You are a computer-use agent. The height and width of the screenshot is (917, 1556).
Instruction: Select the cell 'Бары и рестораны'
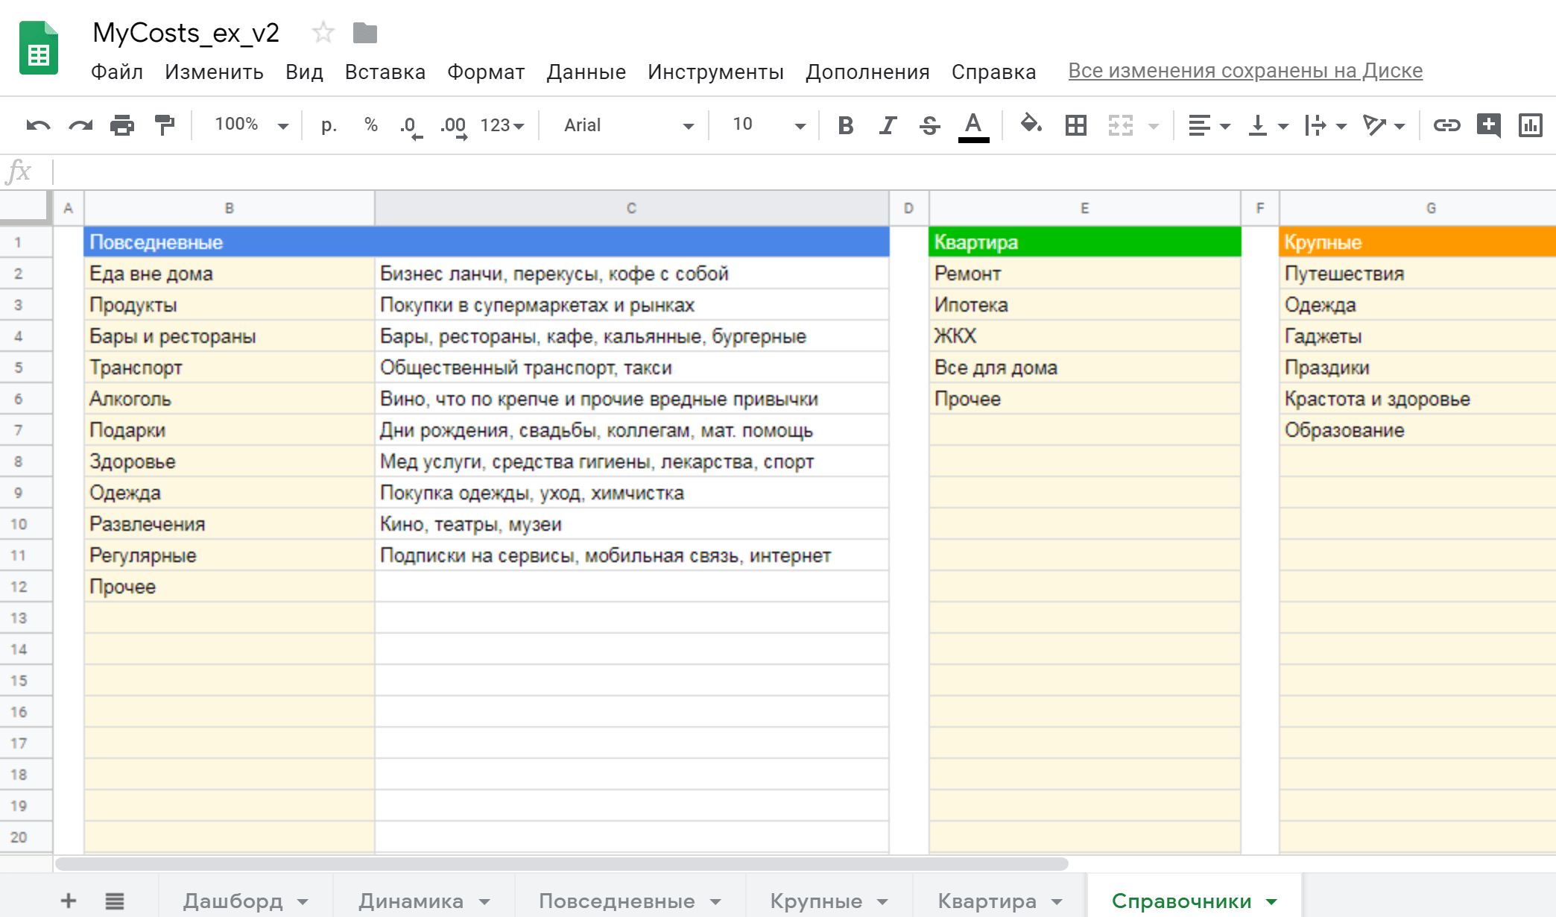[229, 336]
